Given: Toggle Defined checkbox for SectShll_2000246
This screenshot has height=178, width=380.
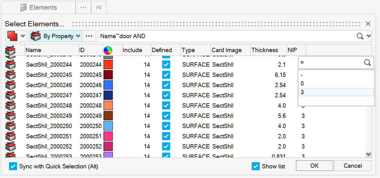Looking at the screenshot, I should (x=166, y=85).
